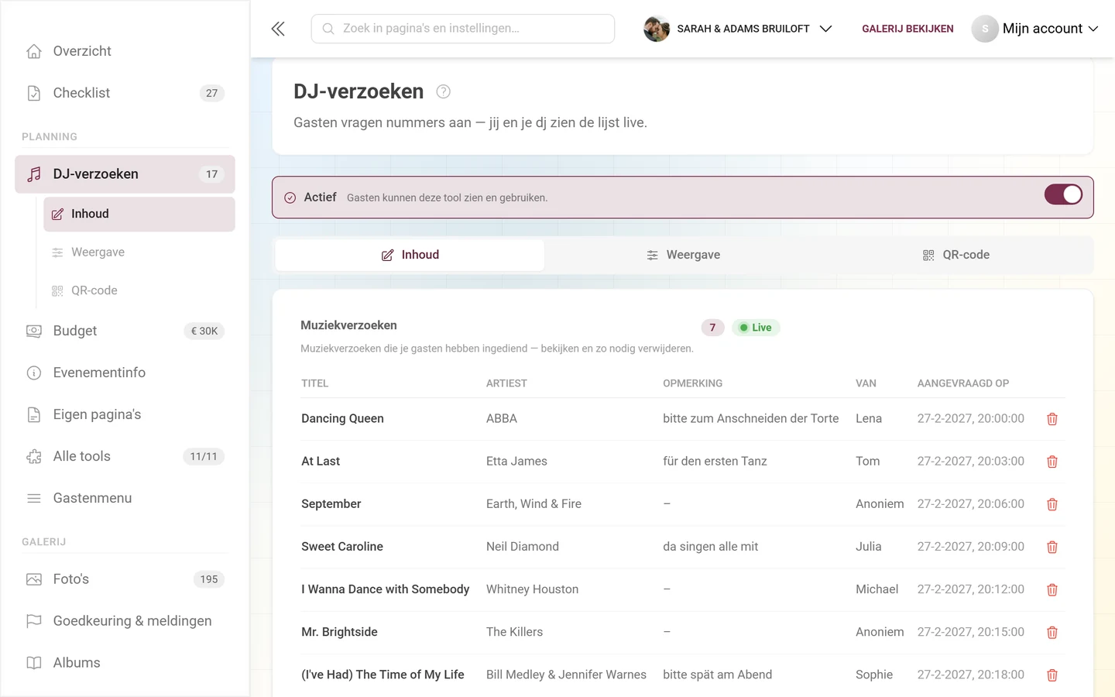Open the Checklist sidebar item

click(x=125, y=93)
